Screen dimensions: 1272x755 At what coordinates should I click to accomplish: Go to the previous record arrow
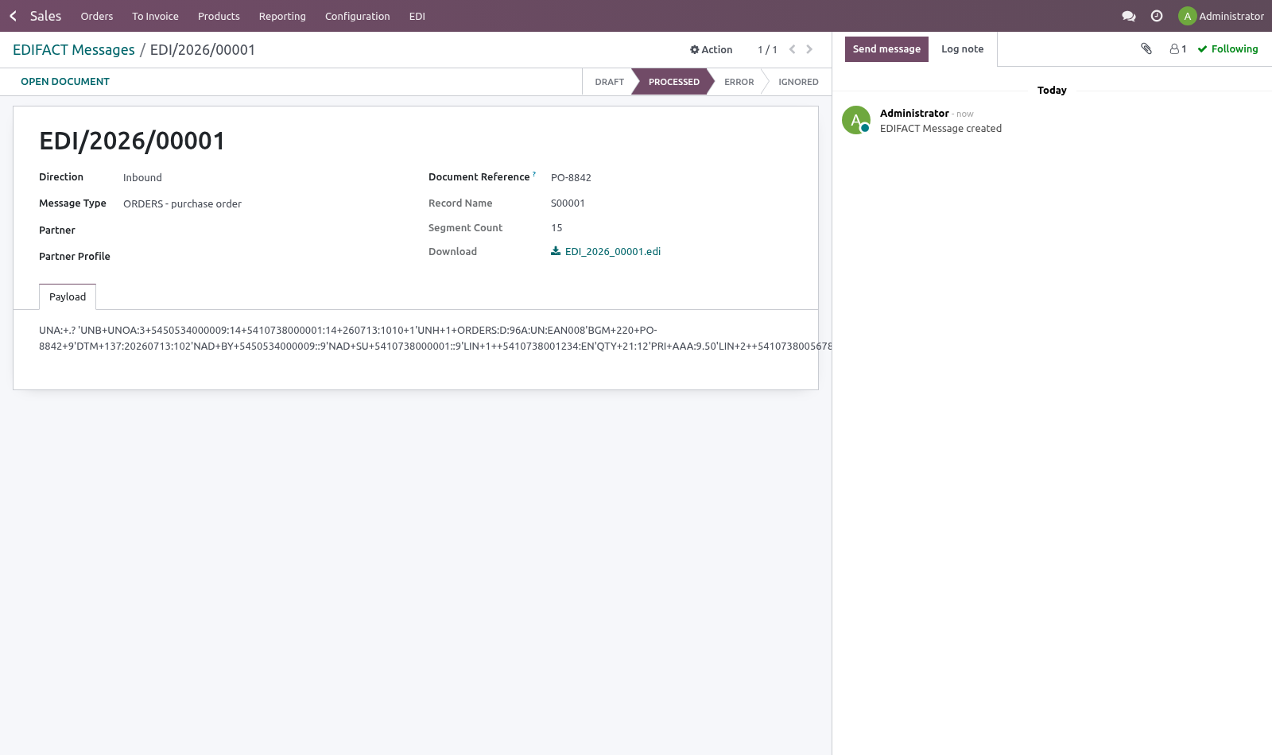(x=792, y=49)
